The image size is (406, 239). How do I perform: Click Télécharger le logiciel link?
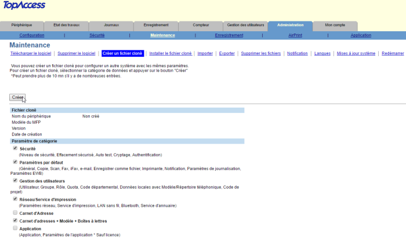click(x=32, y=53)
